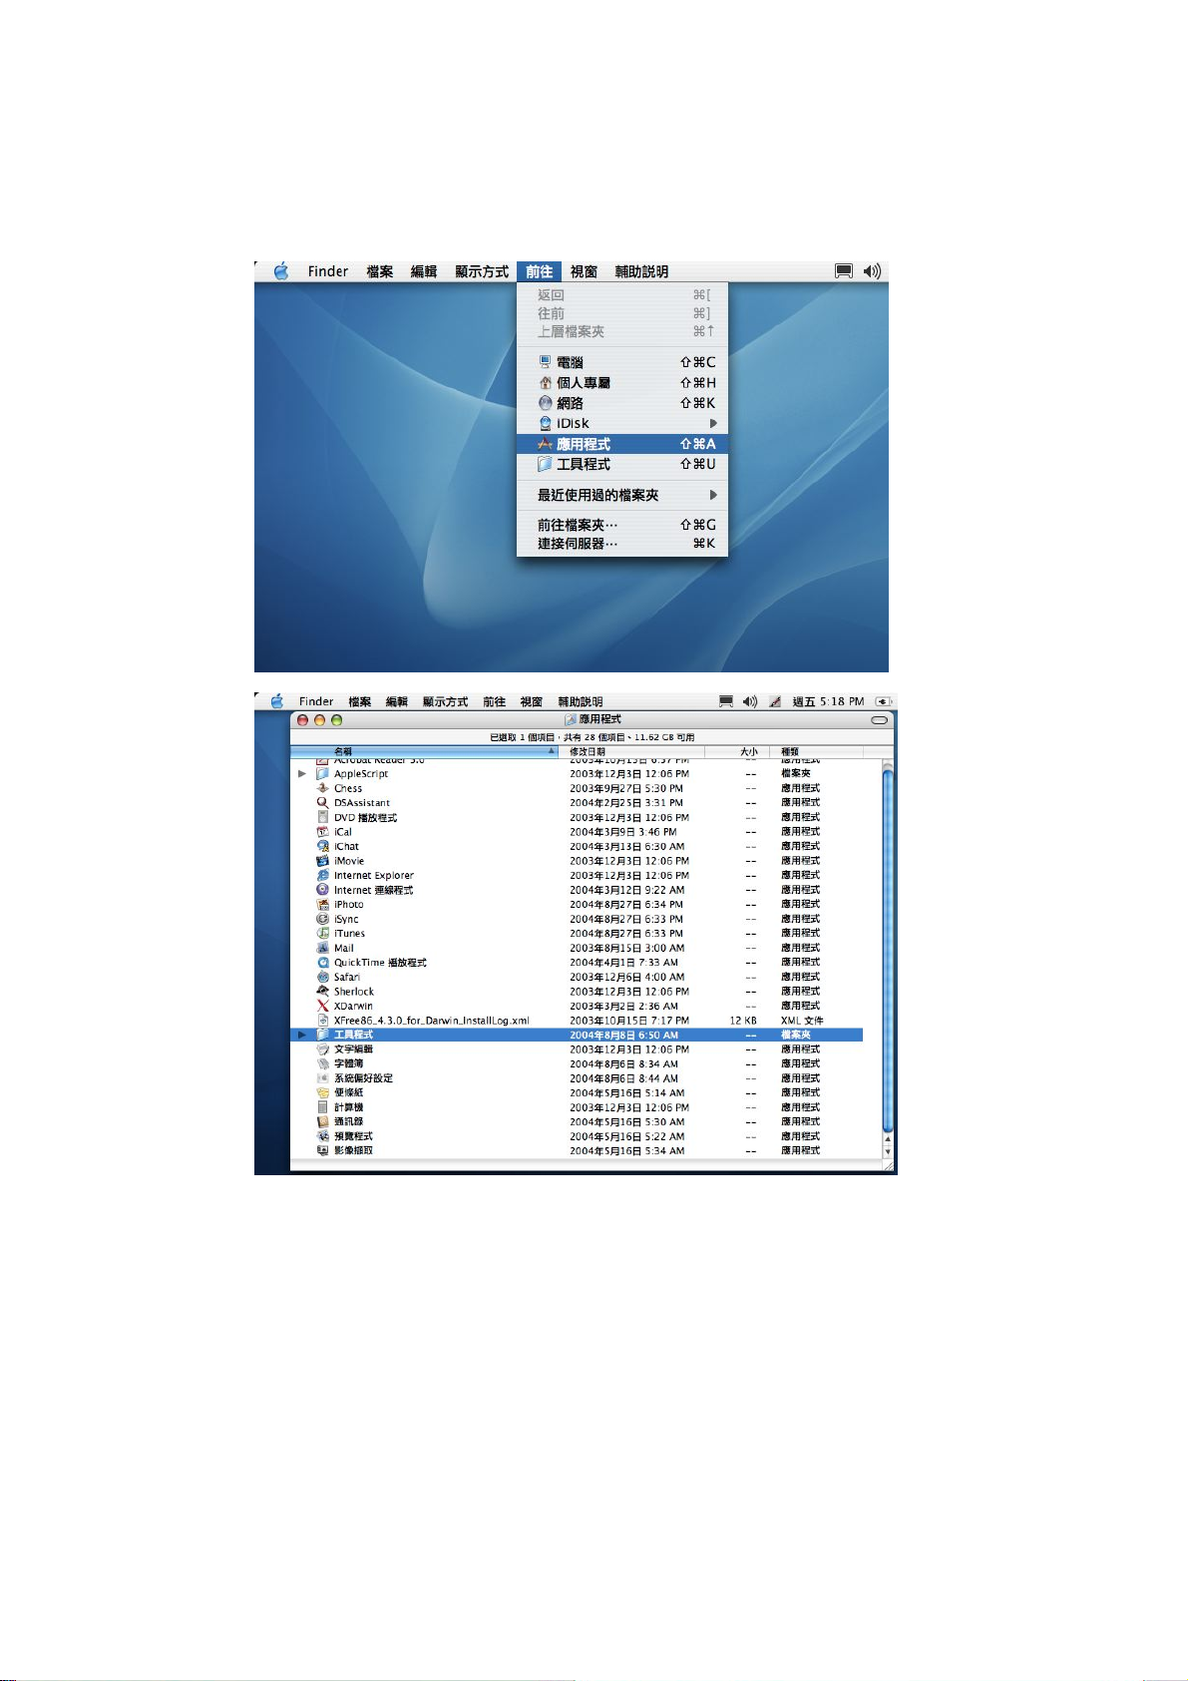This screenshot has width=1188, height=1681.
Task: Click the 12 KB size cell
Action: pos(743,1021)
